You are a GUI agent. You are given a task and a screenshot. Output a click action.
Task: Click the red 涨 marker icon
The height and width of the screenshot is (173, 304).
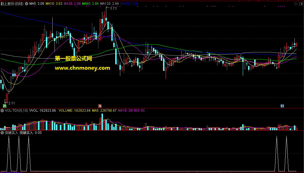tap(100, 106)
